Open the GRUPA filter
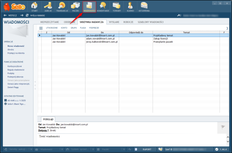This screenshot has width=232, height=153. click(x=74, y=28)
